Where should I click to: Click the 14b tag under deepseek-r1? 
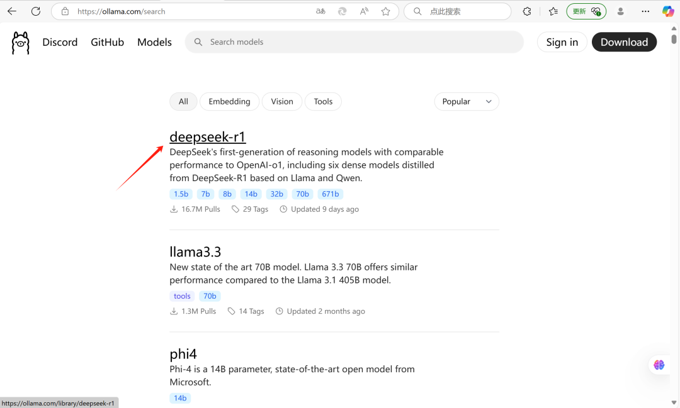coord(251,194)
